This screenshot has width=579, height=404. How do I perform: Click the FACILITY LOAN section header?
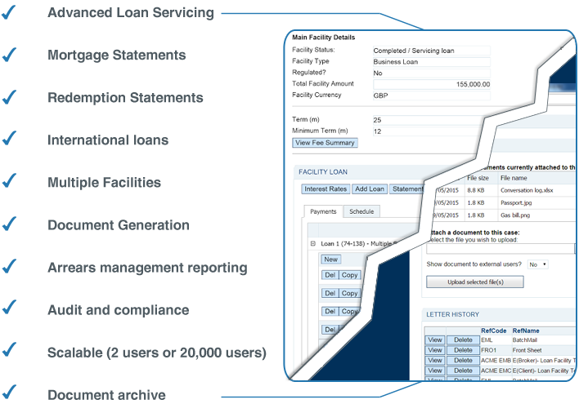[x=323, y=171]
